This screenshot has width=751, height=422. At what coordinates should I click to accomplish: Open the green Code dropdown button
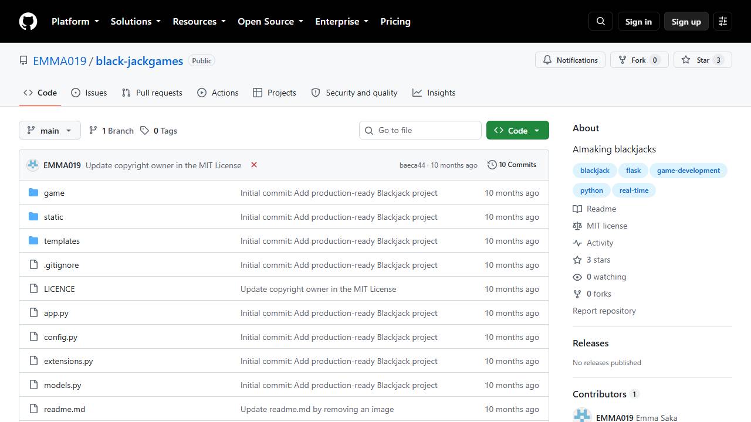click(x=517, y=130)
